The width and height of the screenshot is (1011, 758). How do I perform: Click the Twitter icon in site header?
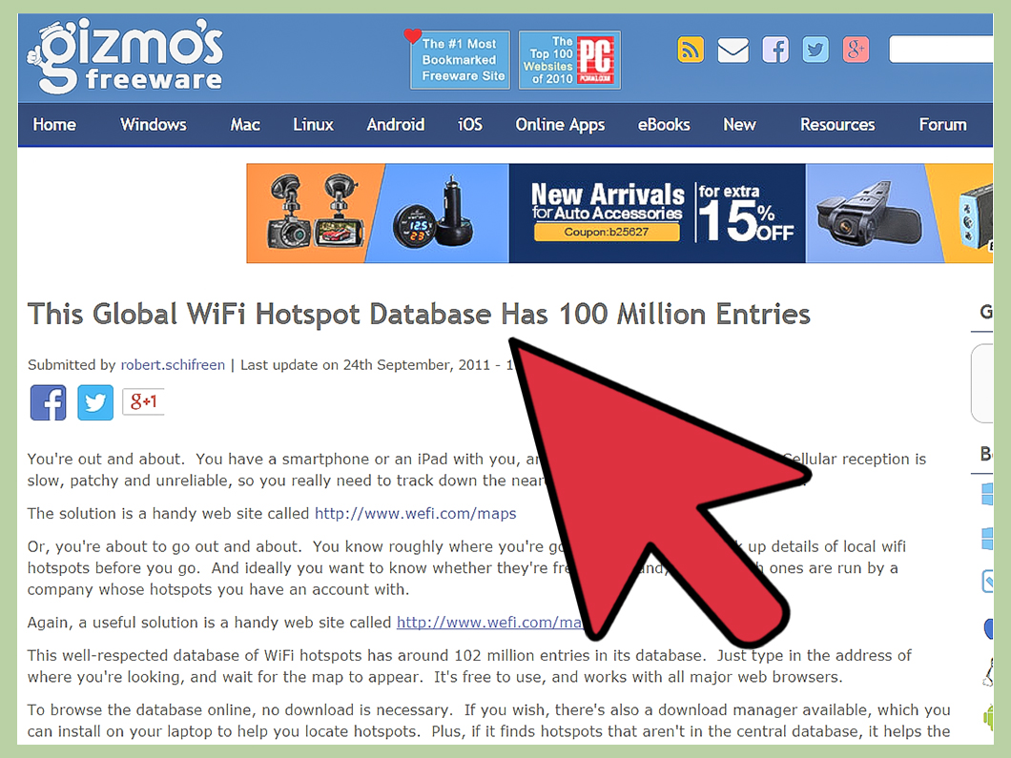pyautogui.click(x=815, y=50)
